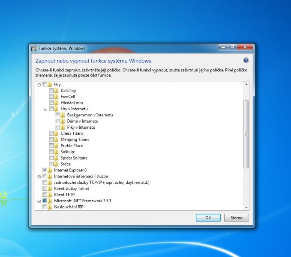Click the folder icon beside FreeCell
The width and height of the screenshot is (291, 257).
pos(56,97)
